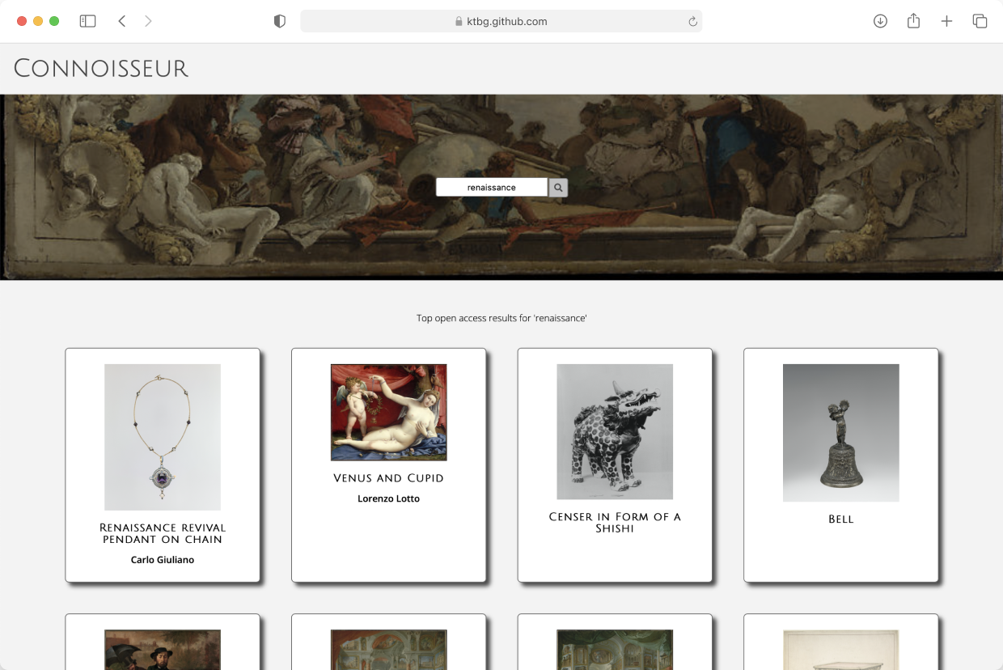The height and width of the screenshot is (670, 1003).
Task: Open the Renaissance revival pendant image
Action: click(x=163, y=437)
